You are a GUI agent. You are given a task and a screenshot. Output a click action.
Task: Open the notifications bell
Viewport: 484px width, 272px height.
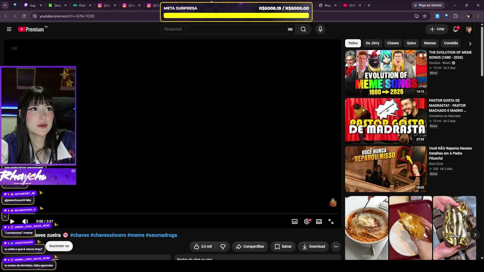(456, 29)
